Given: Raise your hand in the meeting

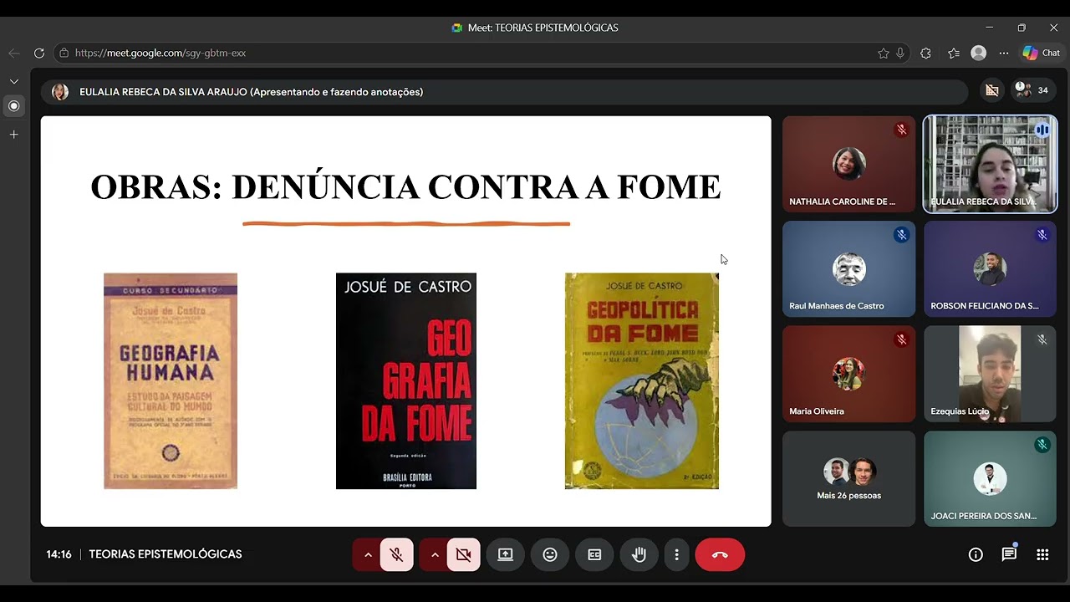Looking at the screenshot, I should pos(639,554).
